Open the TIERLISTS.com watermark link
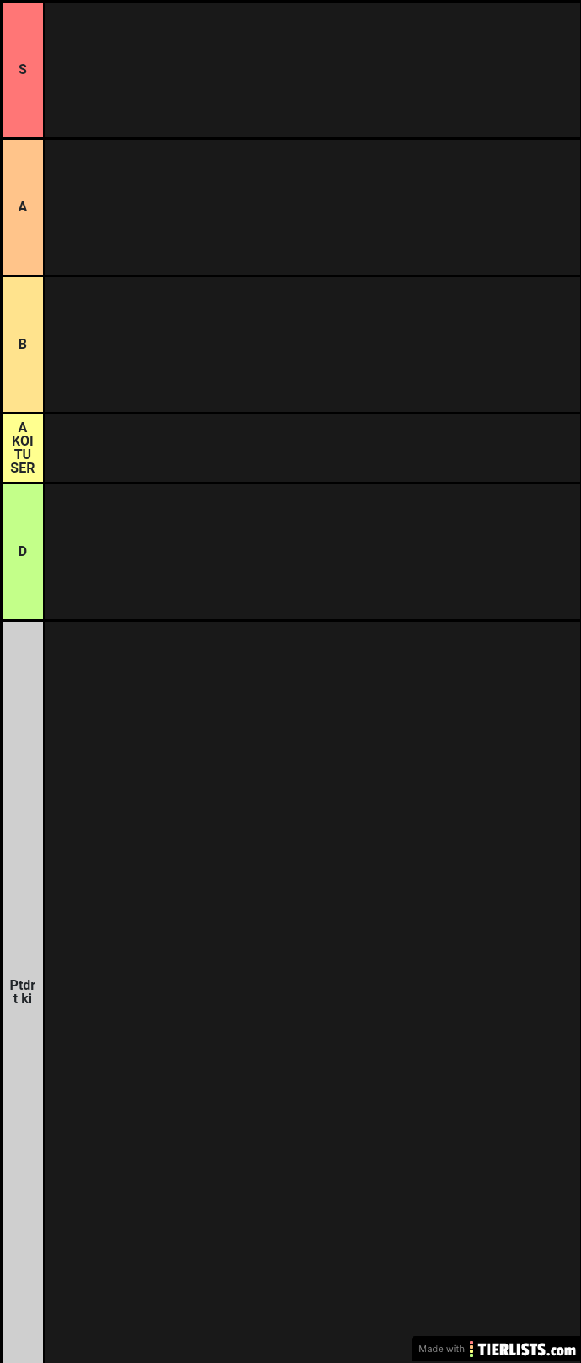581x1363 pixels. [527, 1350]
